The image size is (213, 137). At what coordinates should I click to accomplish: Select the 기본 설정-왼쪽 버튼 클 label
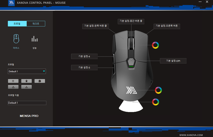coord(96,26)
